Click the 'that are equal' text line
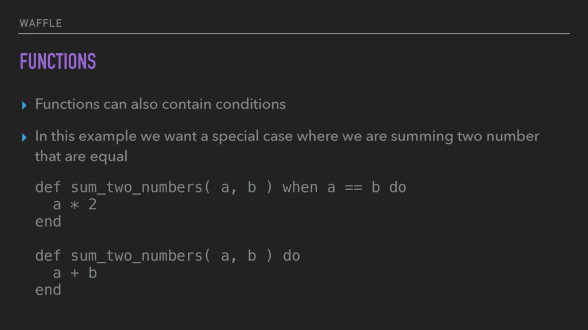Viewport: 588px width, 330px height. 81,156
